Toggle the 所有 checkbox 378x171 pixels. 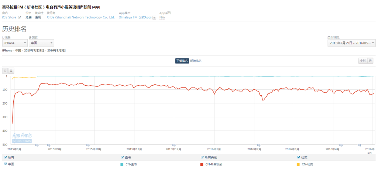click(5, 157)
